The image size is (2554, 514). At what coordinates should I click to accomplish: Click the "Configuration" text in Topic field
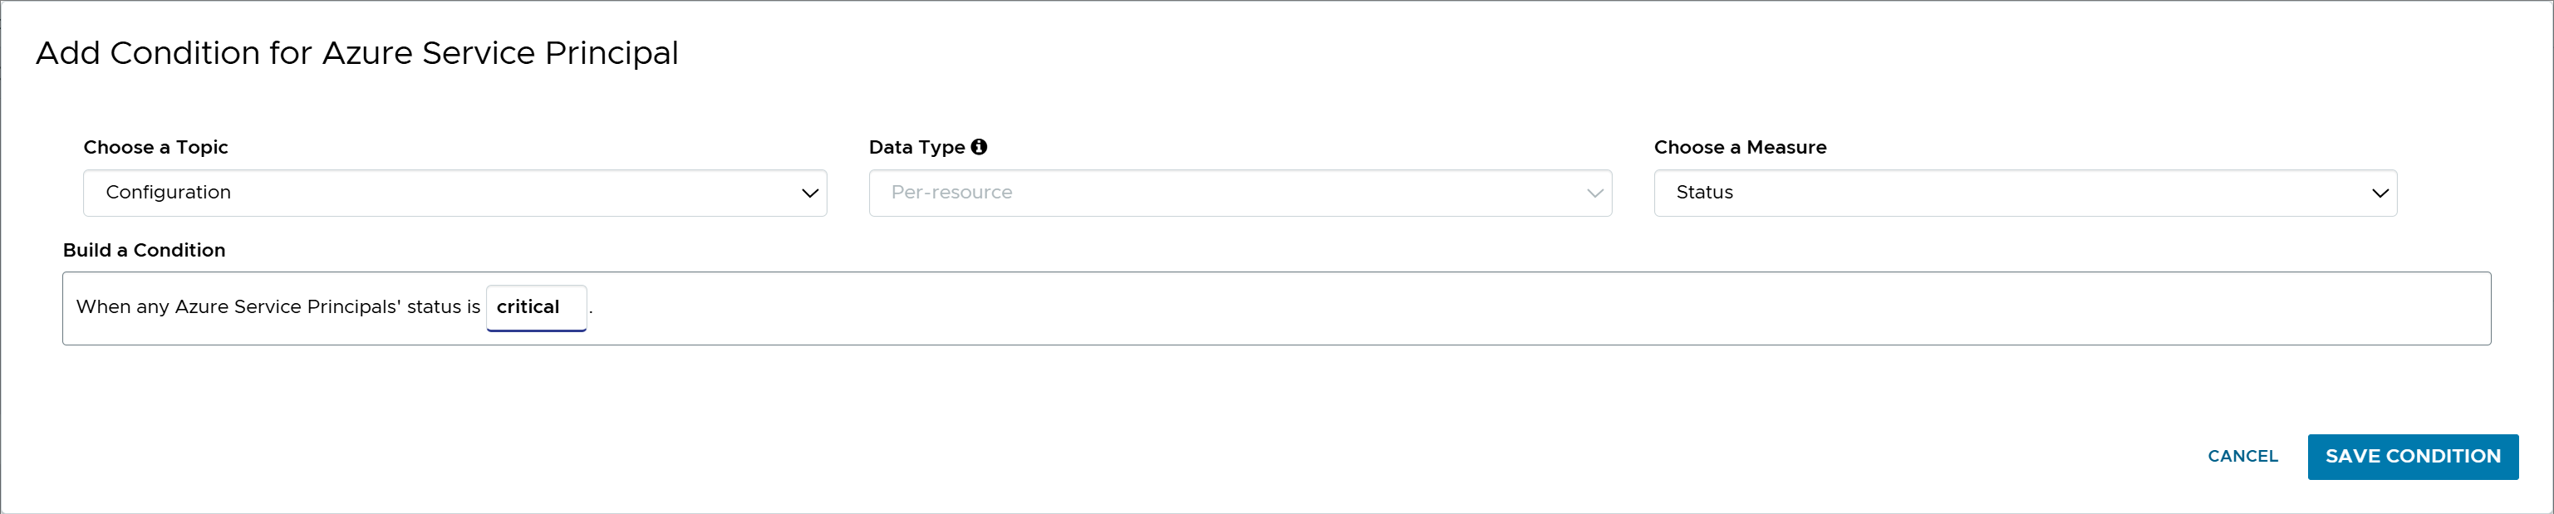(169, 192)
